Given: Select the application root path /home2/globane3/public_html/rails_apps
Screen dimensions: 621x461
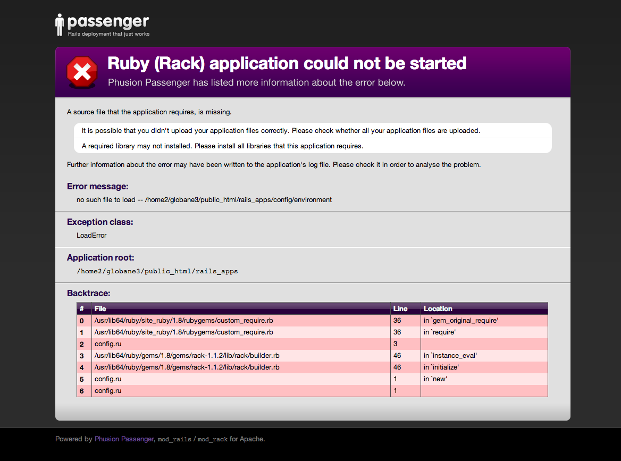Looking at the screenshot, I should [157, 271].
